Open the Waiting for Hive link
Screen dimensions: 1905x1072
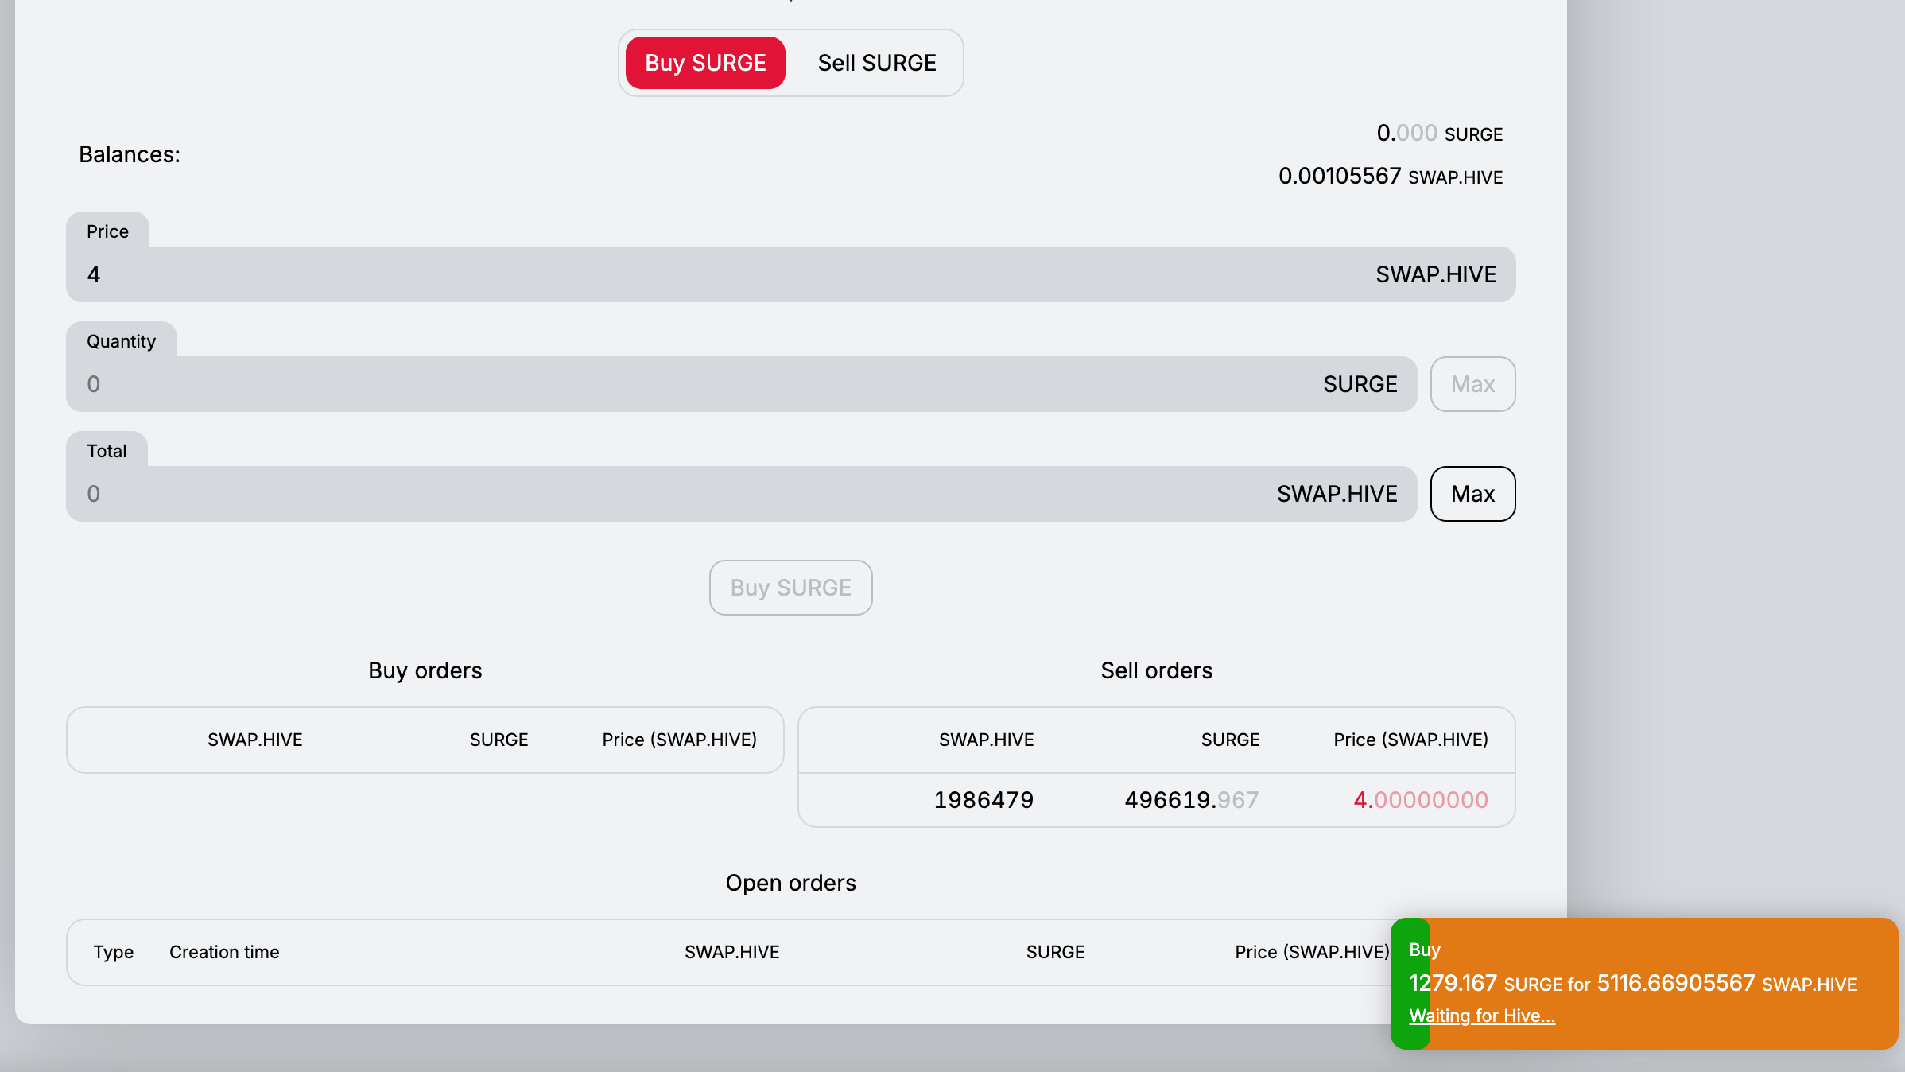tap(1482, 1016)
